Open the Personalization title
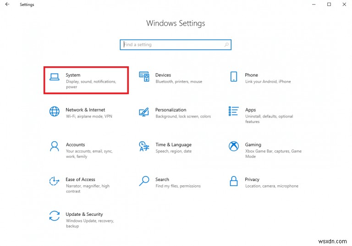 (171, 110)
